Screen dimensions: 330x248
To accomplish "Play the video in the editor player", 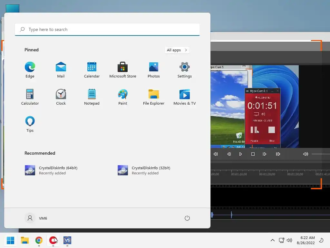I will coord(240,154).
